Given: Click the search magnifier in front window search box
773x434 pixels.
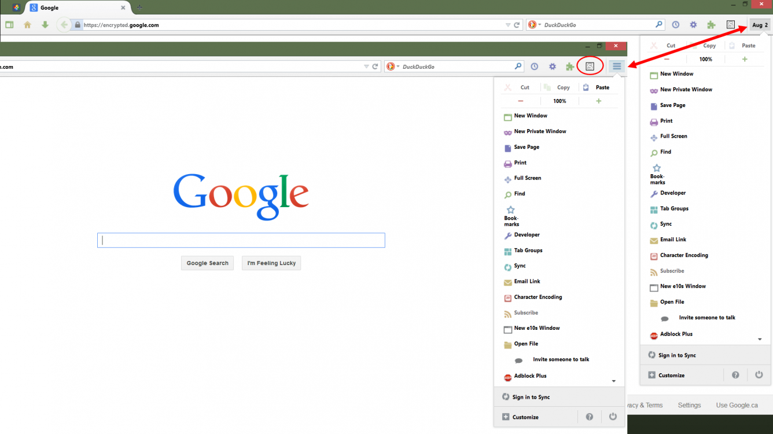Looking at the screenshot, I should (518, 67).
